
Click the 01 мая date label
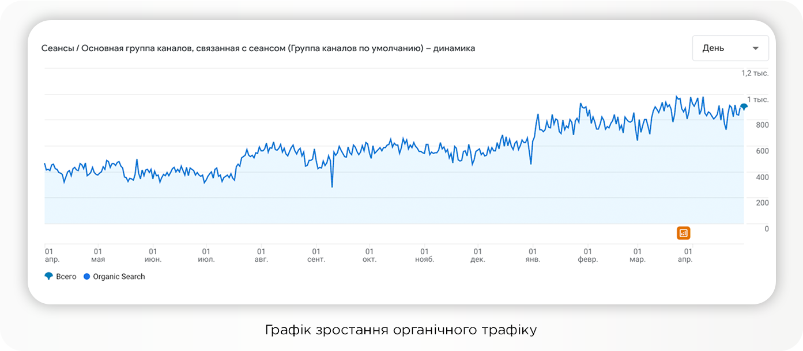pos(98,255)
